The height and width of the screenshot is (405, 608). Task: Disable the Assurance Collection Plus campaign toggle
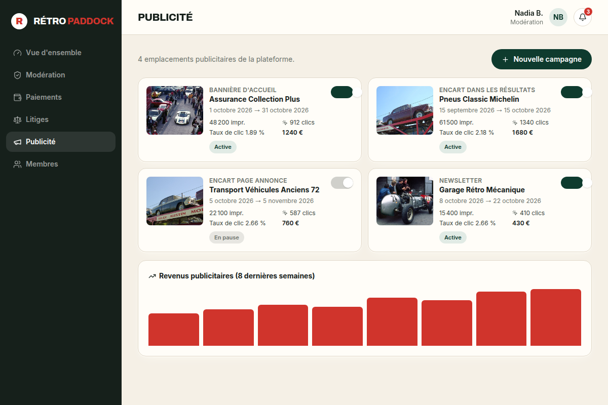coord(342,92)
